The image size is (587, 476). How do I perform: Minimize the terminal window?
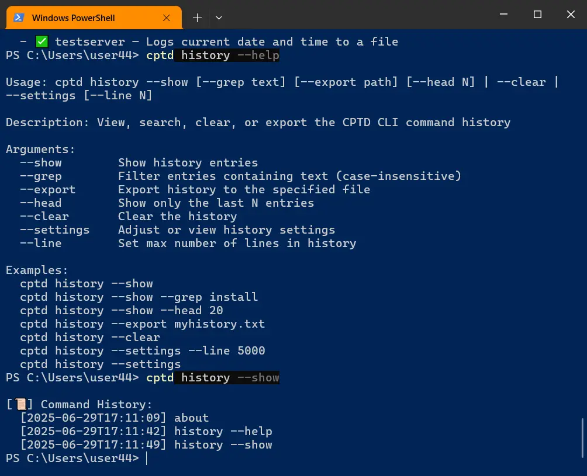(x=503, y=14)
